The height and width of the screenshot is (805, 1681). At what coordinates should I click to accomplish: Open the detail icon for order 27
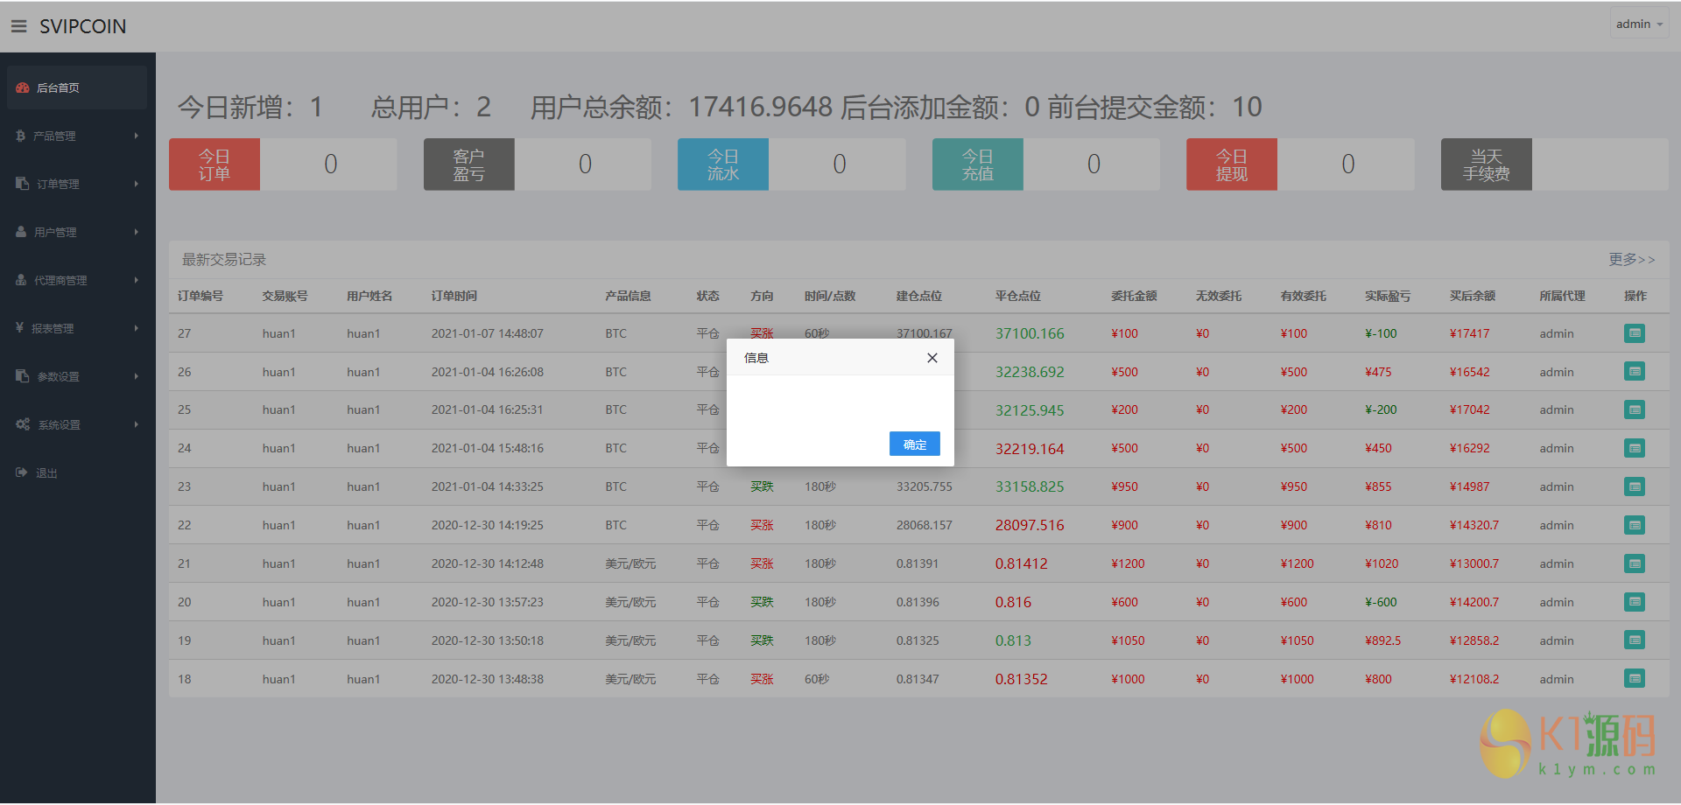tap(1634, 333)
